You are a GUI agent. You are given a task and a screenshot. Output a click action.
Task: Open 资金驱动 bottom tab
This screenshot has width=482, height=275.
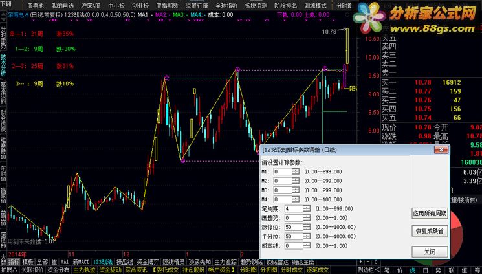[x=111, y=270]
